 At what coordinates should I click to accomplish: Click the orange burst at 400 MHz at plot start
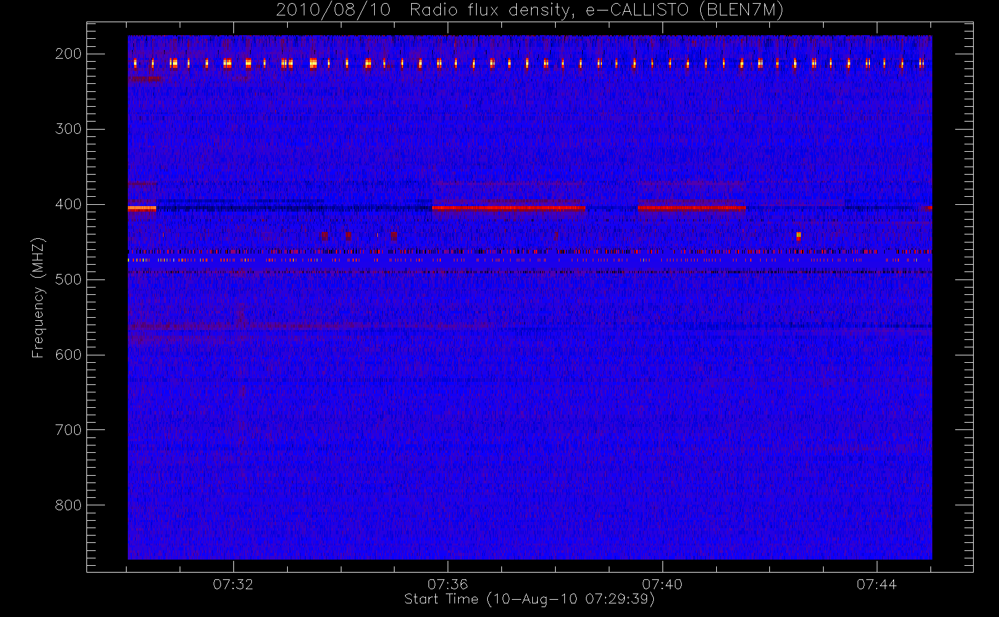coord(142,209)
